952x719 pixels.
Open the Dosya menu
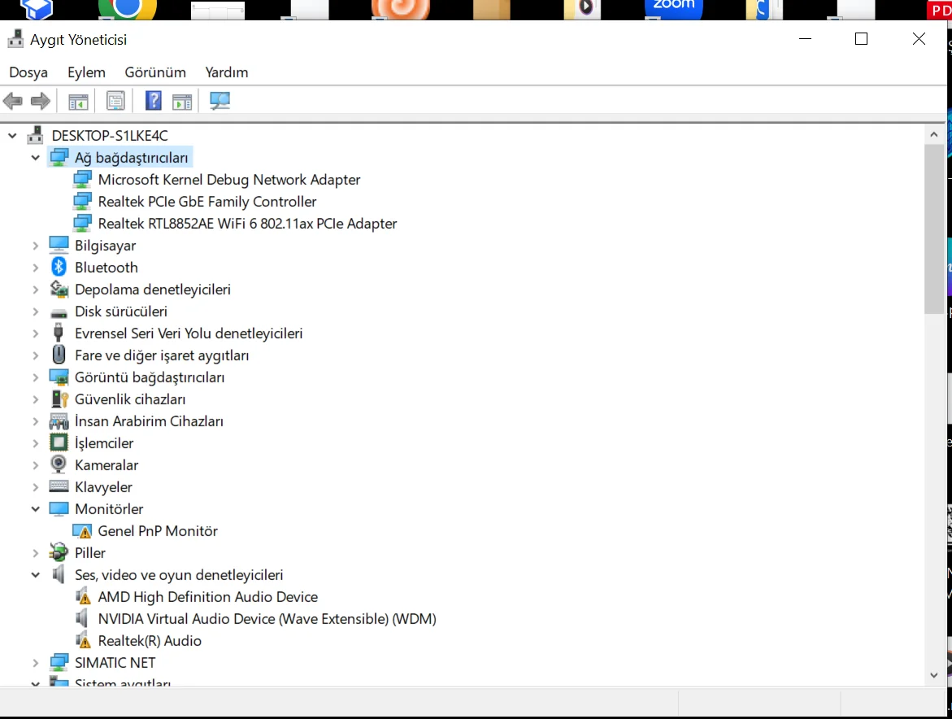28,72
